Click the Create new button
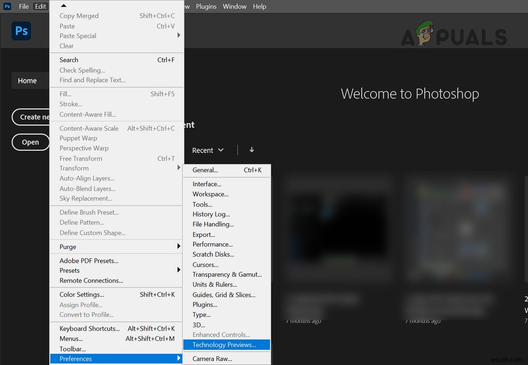The image size is (528, 365). click(x=31, y=117)
